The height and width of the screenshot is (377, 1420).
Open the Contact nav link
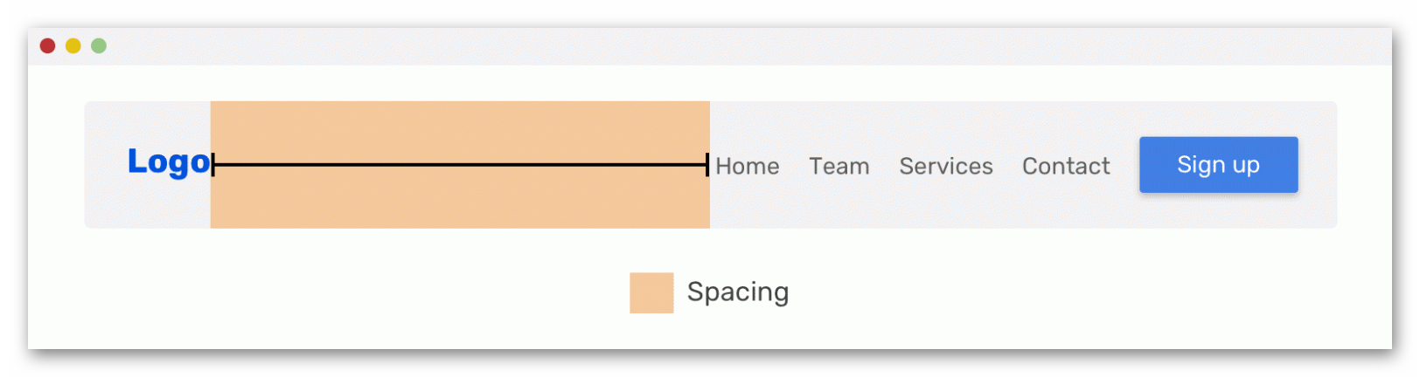[1066, 166]
